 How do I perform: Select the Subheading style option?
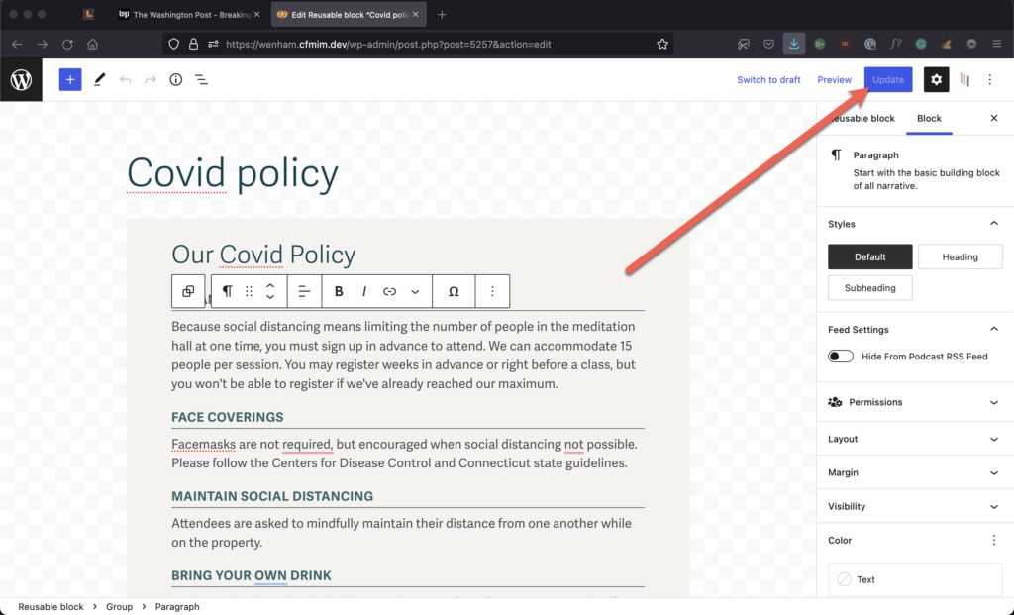pyautogui.click(x=869, y=288)
